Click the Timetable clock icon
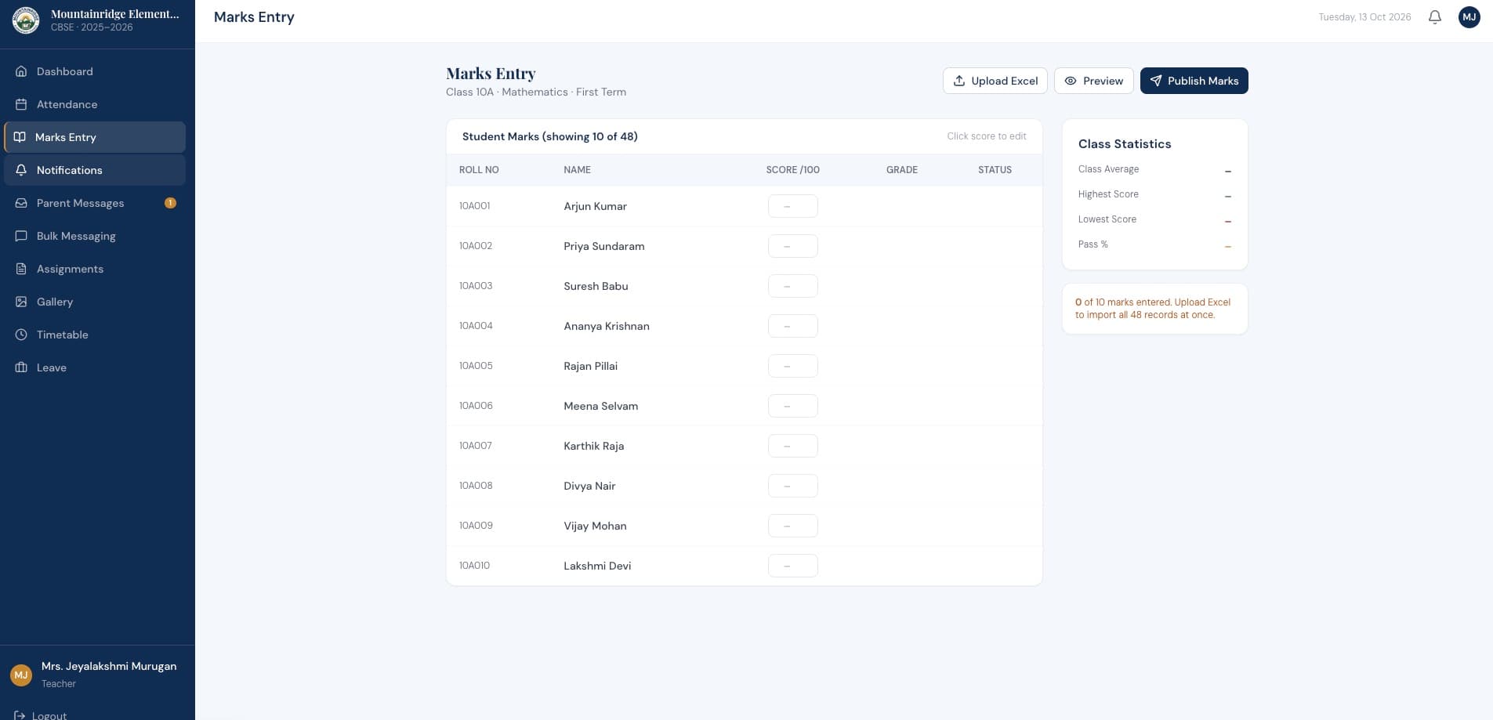The image size is (1493, 720). pos(21,335)
